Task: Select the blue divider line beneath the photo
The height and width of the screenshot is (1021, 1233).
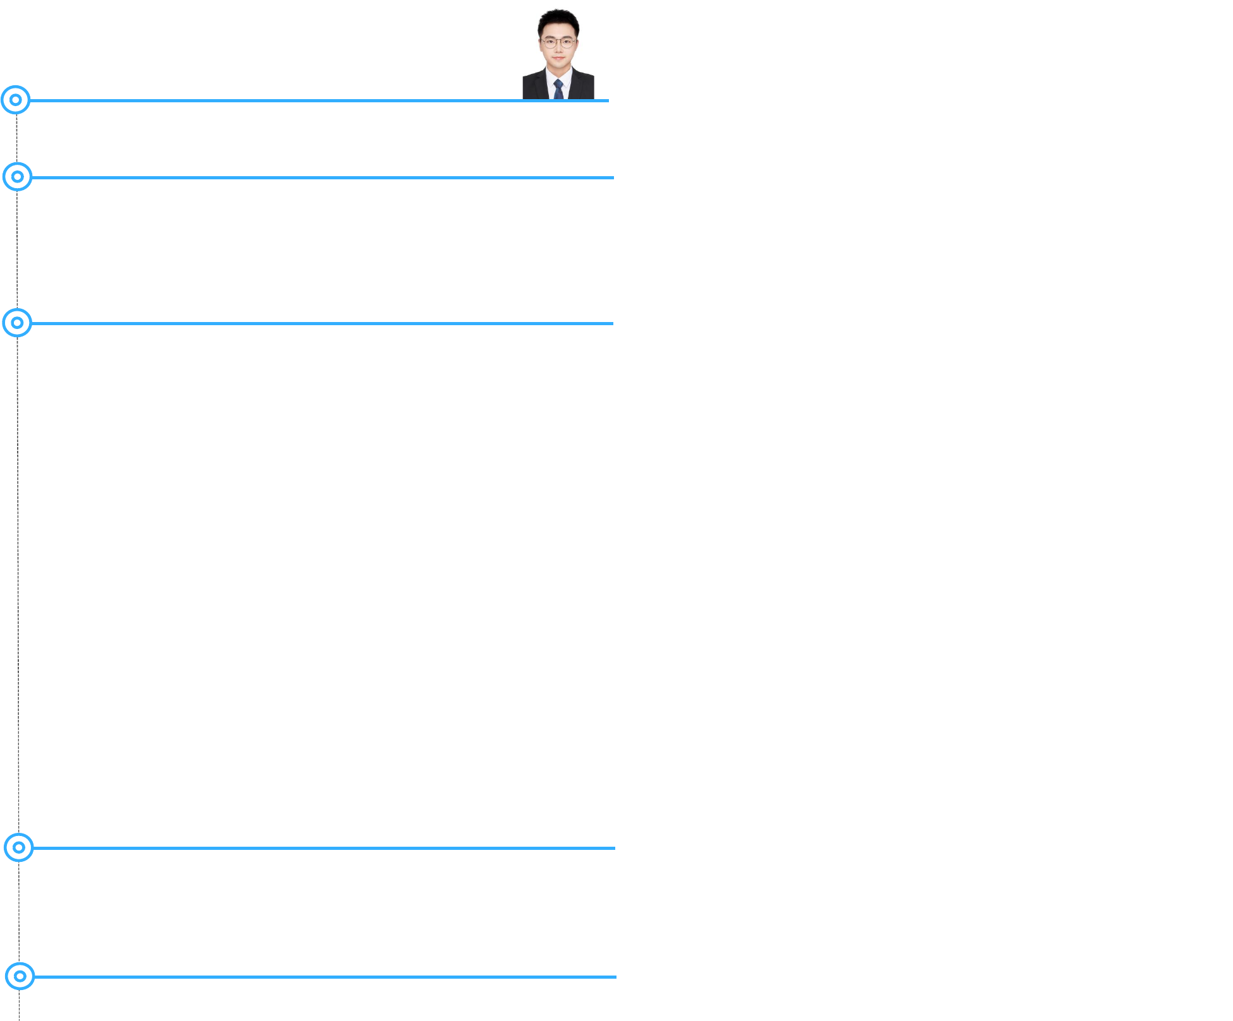Action: [319, 100]
